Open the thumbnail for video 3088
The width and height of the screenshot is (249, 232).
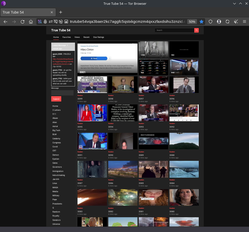click(x=184, y=141)
